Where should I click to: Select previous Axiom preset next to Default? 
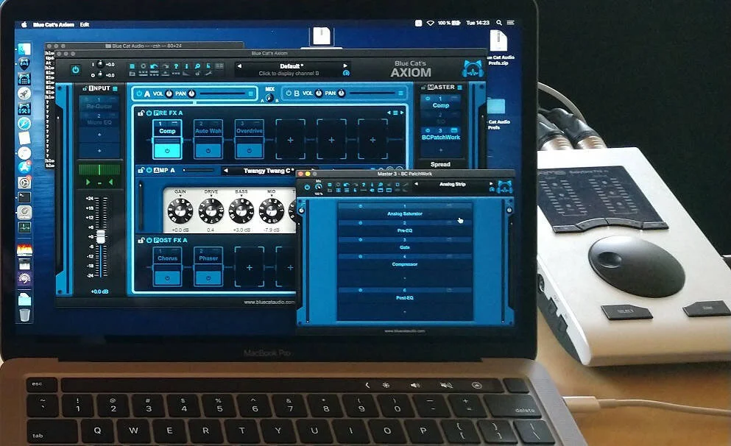(x=239, y=66)
